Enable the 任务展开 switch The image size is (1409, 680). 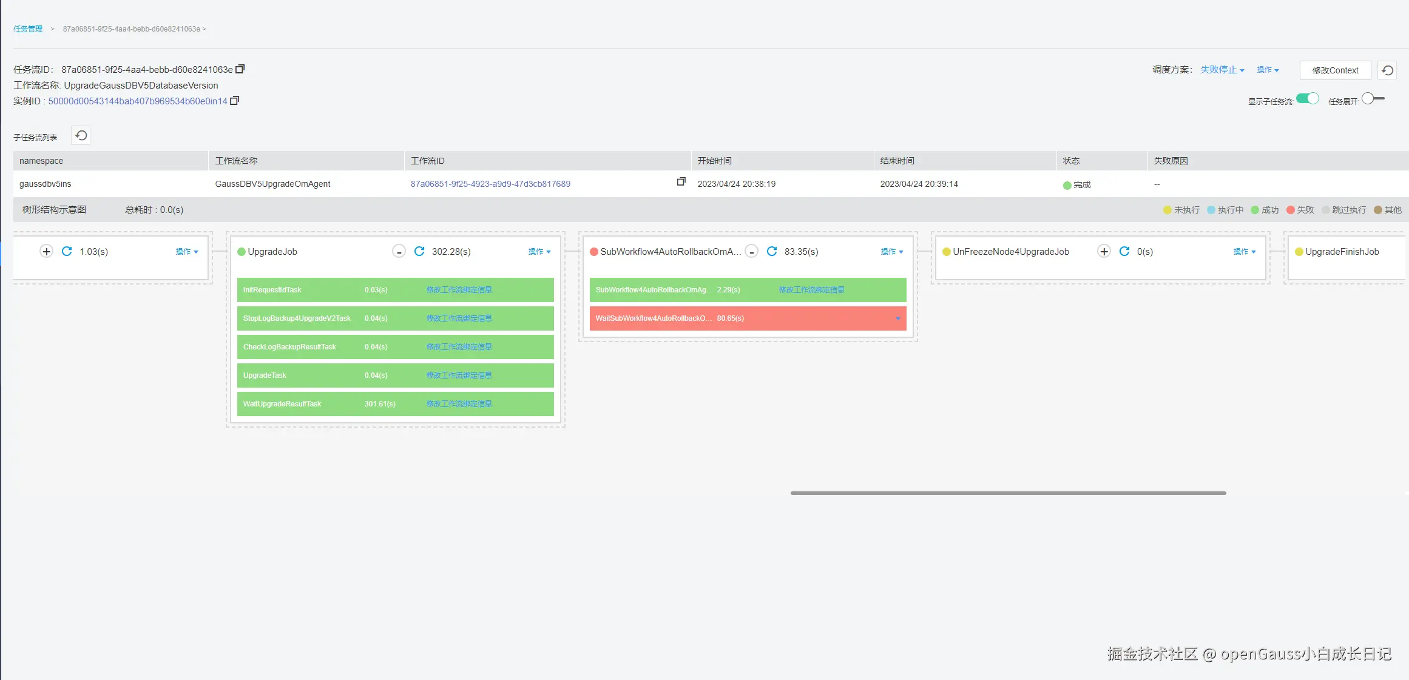1373,99
